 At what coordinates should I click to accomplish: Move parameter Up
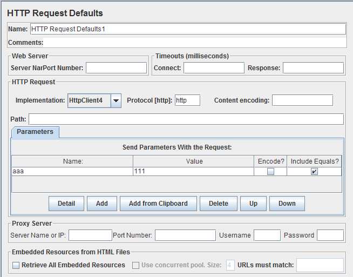253,204
